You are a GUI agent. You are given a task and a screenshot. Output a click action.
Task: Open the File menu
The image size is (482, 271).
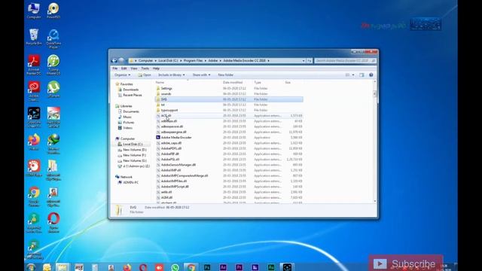click(x=115, y=69)
